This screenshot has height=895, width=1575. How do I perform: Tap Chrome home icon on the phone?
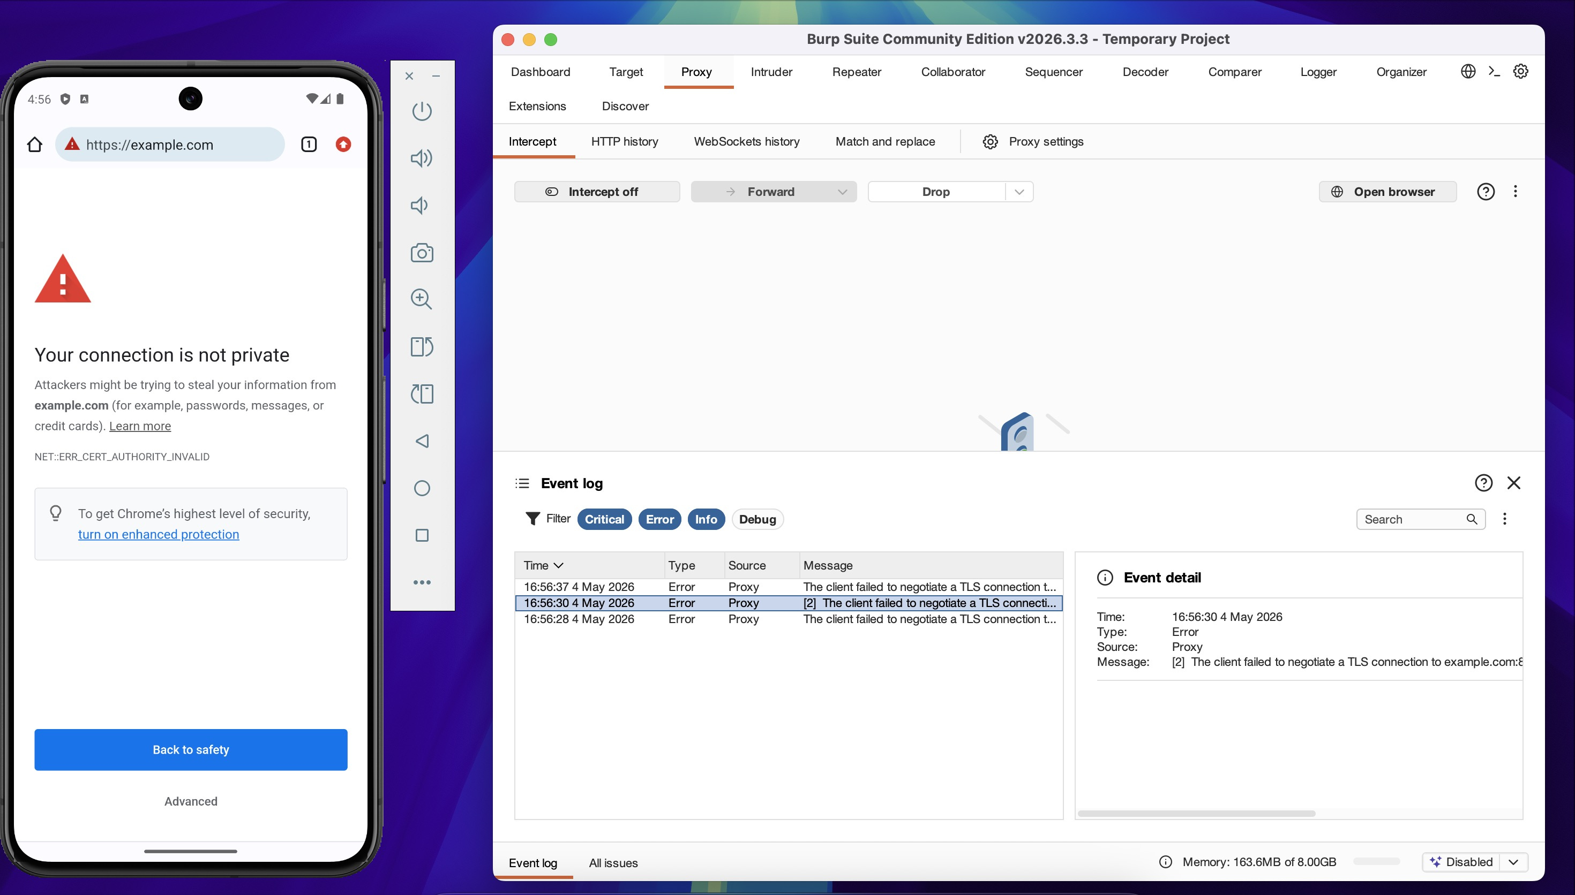tap(35, 145)
